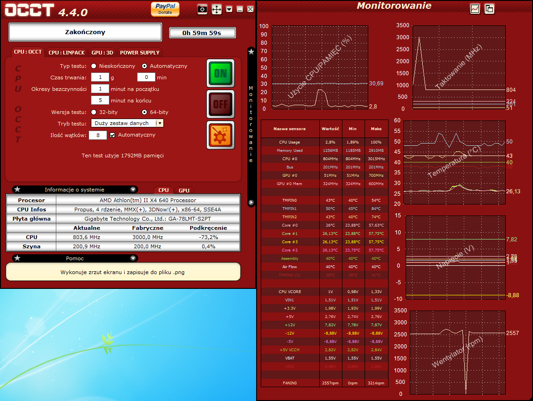Select the GPU #0 Mem sensor row
The height and width of the screenshot is (401, 533).
point(324,184)
